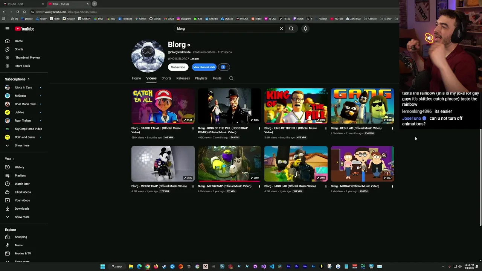Open a new browser tab
Viewport: 482px width, 271px height.
[95, 4]
